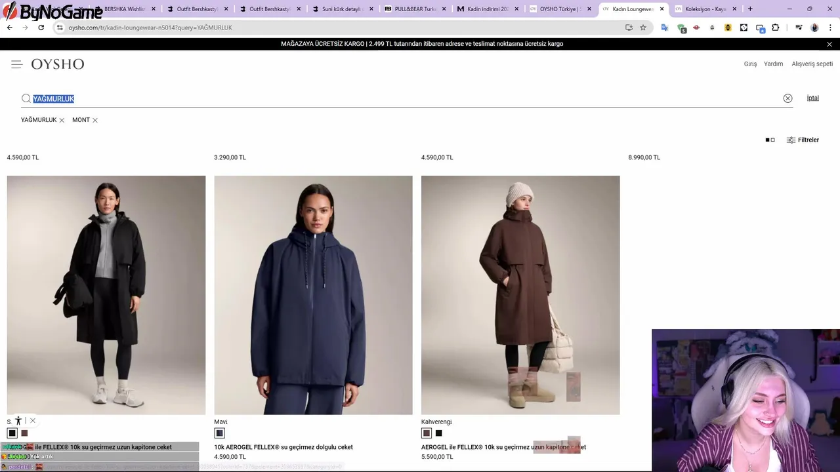Select brown swatch for first coat
Screen dimensions: 840x472
(x=24, y=433)
